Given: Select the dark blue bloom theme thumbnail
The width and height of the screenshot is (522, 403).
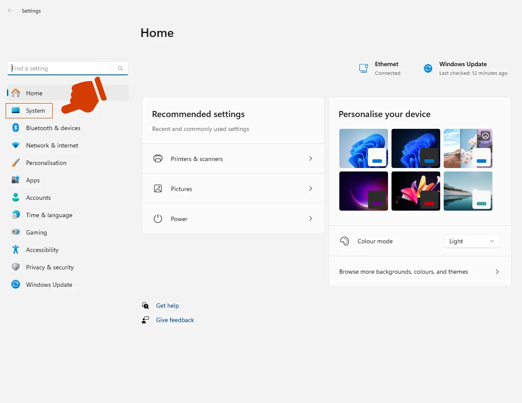Looking at the screenshot, I should pyautogui.click(x=416, y=148).
